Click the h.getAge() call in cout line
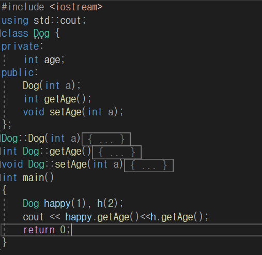This screenshot has height=255, width=262. point(177,217)
